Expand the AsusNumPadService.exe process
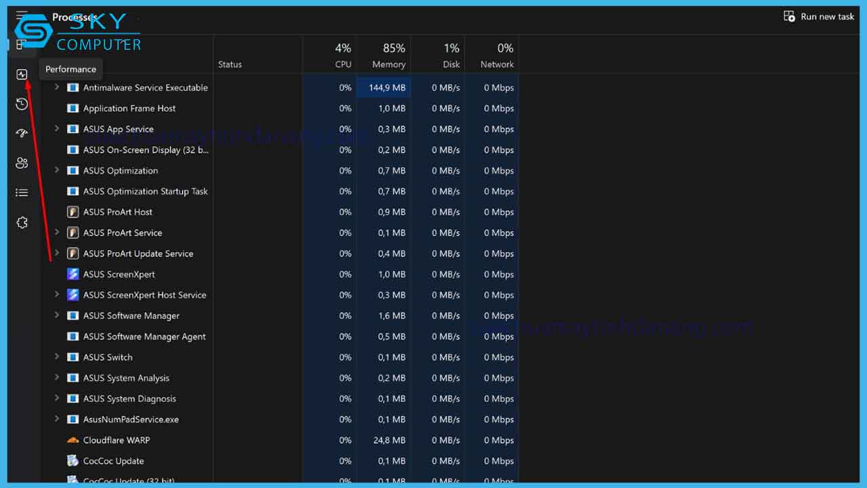The image size is (867, 488). pyautogui.click(x=57, y=420)
